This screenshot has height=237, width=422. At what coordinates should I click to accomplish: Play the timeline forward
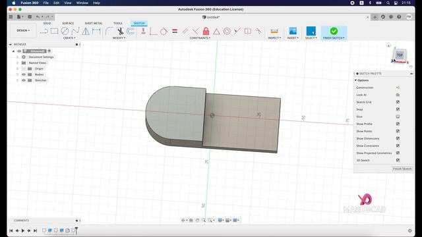tap(23, 230)
